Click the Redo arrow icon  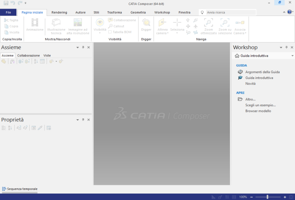(x=20, y=3)
